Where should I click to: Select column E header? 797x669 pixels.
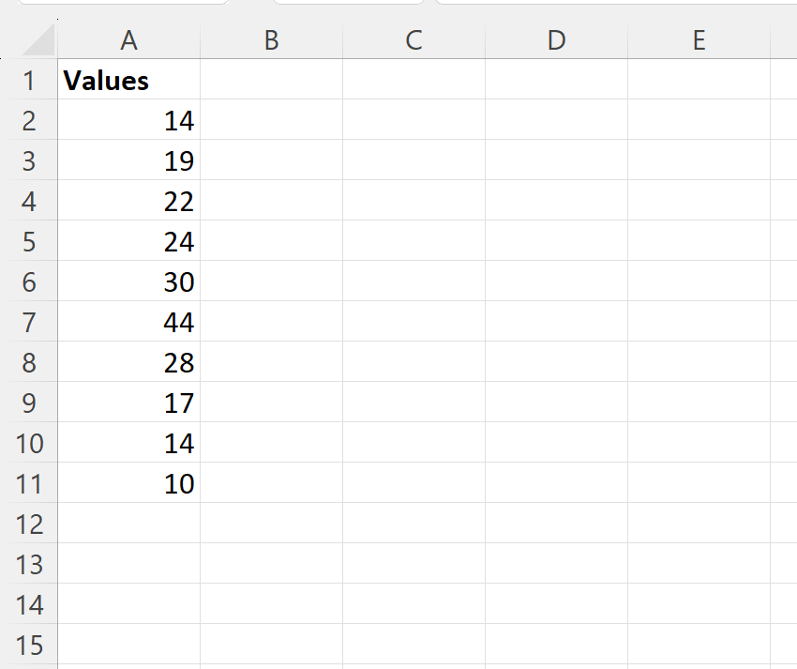[699, 39]
